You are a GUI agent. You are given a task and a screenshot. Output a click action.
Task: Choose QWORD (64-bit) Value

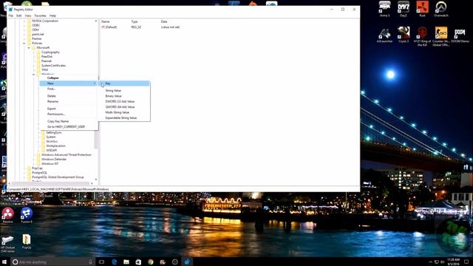124,107
